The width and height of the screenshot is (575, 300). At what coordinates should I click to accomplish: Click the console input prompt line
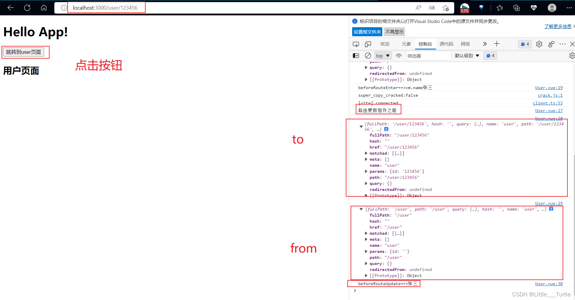(x=462, y=291)
